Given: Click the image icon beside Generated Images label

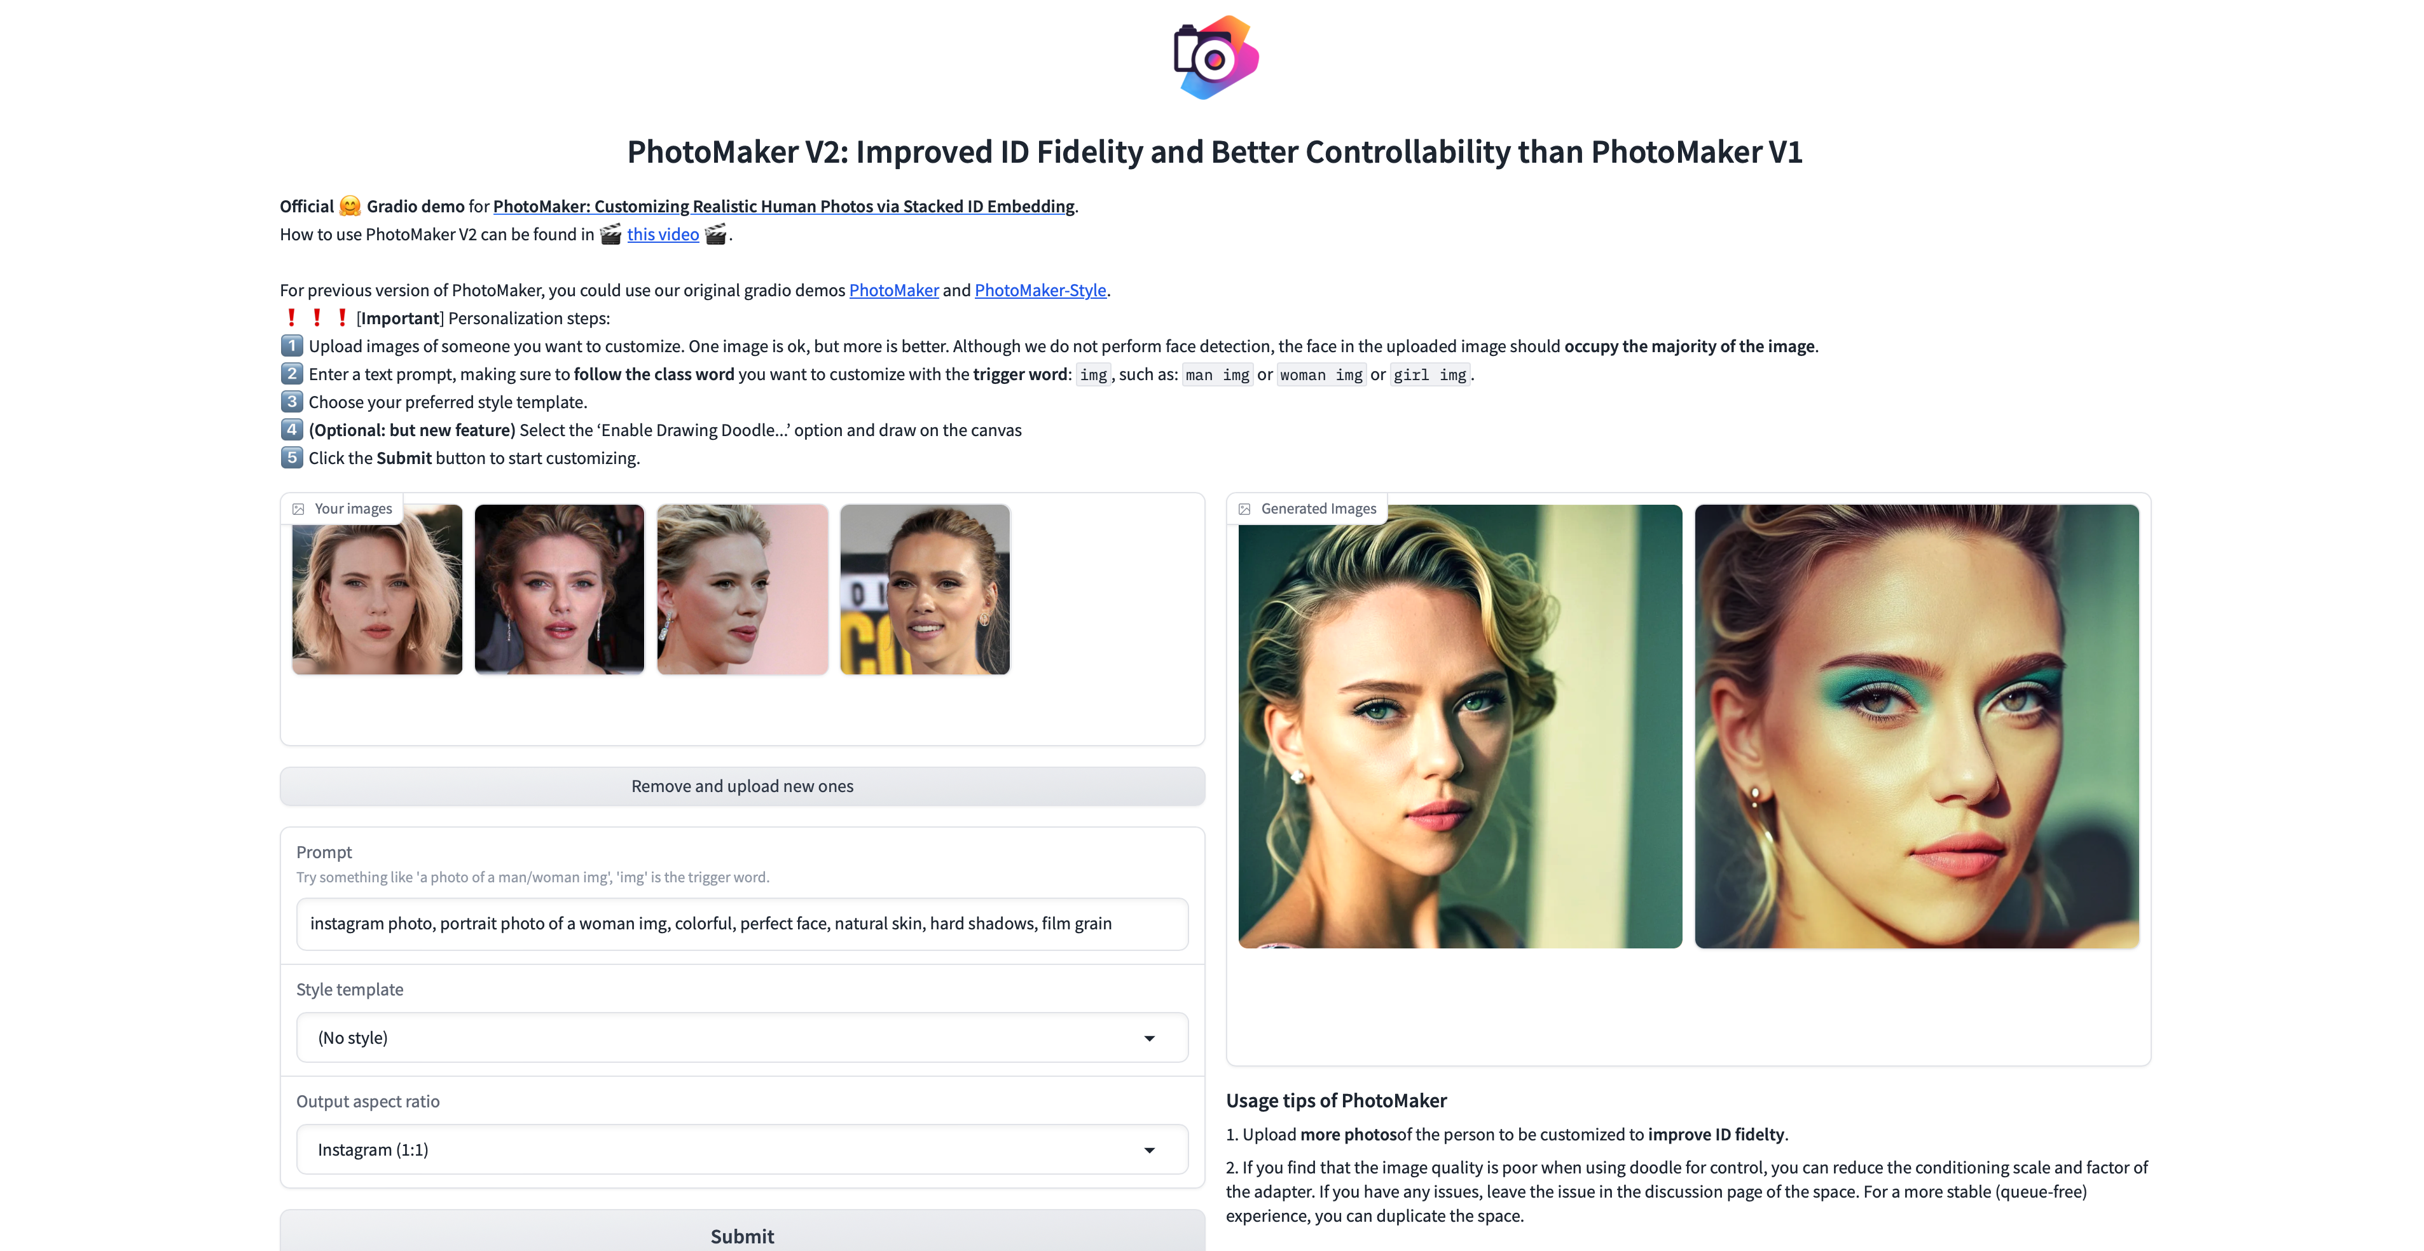Looking at the screenshot, I should click(x=1244, y=509).
